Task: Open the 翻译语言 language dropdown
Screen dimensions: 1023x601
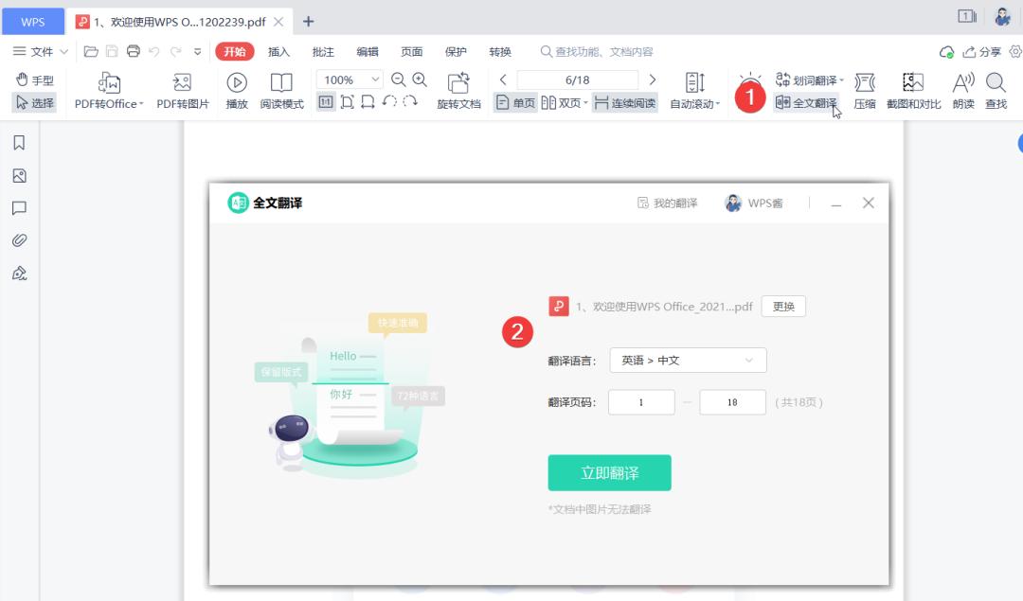Action: (x=687, y=361)
